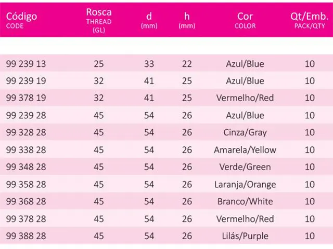Click the Rosca thread column header
Viewport: 333px width, 249px height.
coord(98,19)
